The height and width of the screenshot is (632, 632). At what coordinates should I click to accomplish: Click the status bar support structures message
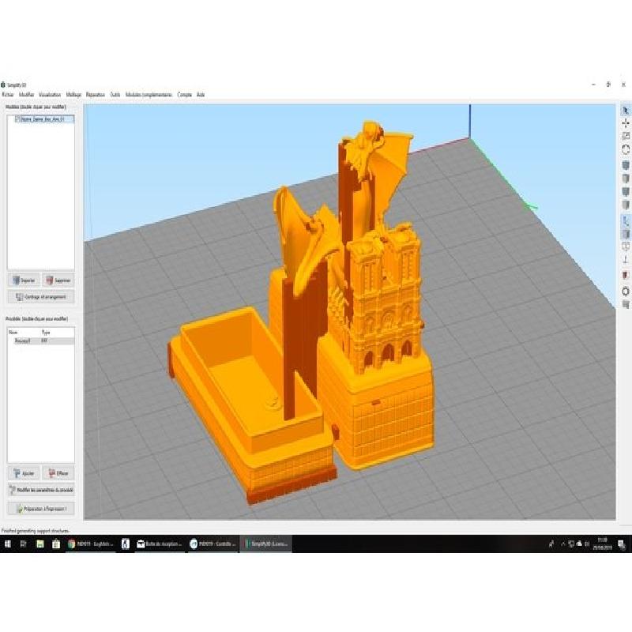(36, 531)
